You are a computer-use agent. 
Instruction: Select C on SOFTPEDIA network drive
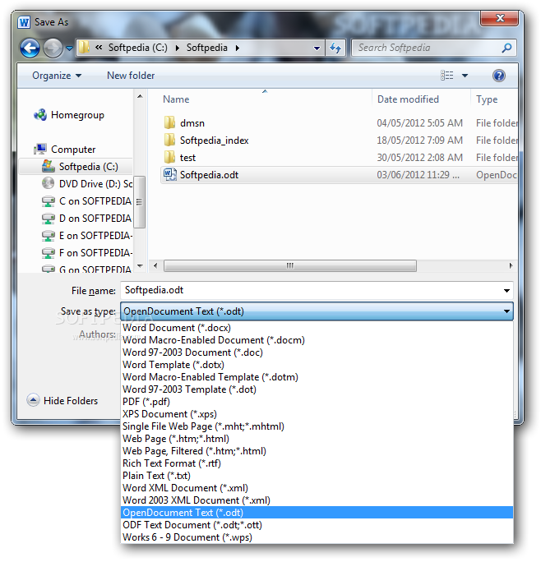(87, 201)
